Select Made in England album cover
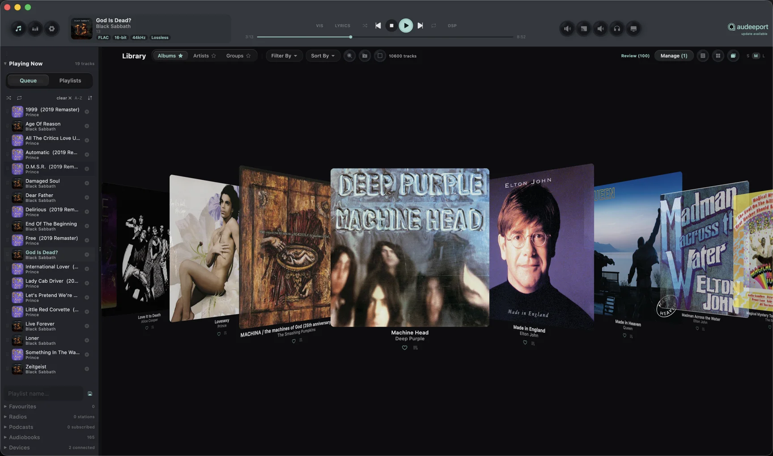Image resolution: width=773 pixels, height=456 pixels. pyautogui.click(x=542, y=245)
